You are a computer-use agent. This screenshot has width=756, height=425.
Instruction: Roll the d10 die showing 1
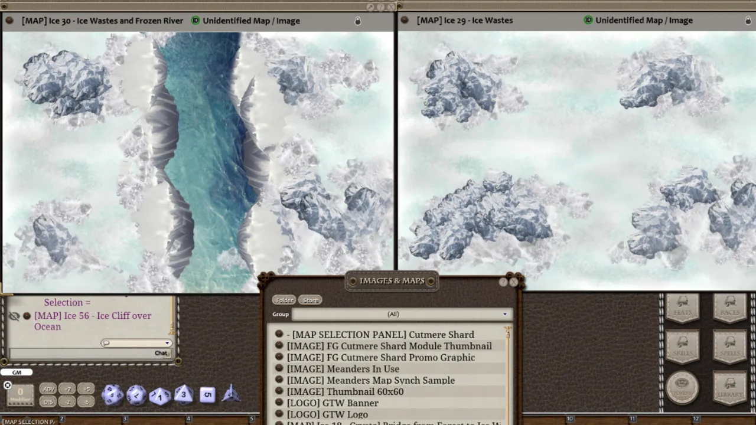point(159,395)
